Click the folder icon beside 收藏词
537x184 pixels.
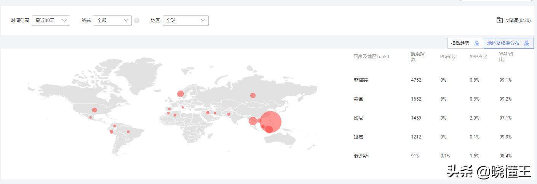(500, 20)
